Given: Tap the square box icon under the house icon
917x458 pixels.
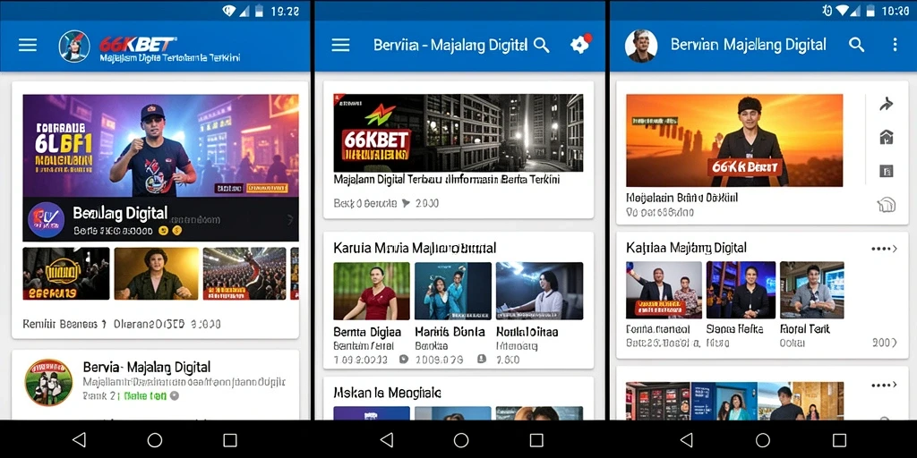Looking at the screenshot, I should pyautogui.click(x=887, y=171).
